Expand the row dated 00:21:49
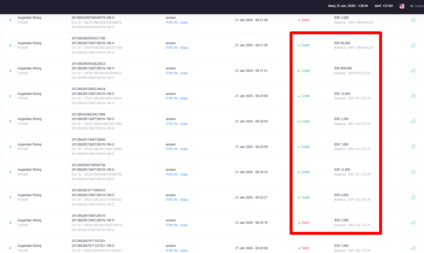The width and height of the screenshot is (424, 253). coord(10,20)
